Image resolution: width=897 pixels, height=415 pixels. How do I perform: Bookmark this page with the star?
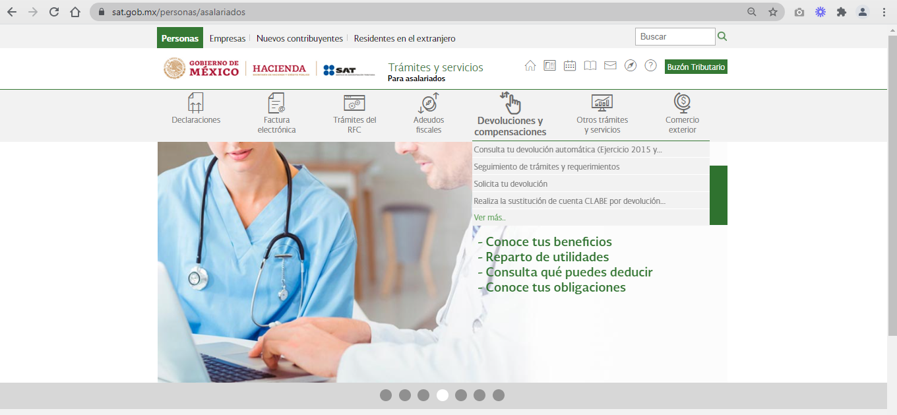[x=773, y=12]
